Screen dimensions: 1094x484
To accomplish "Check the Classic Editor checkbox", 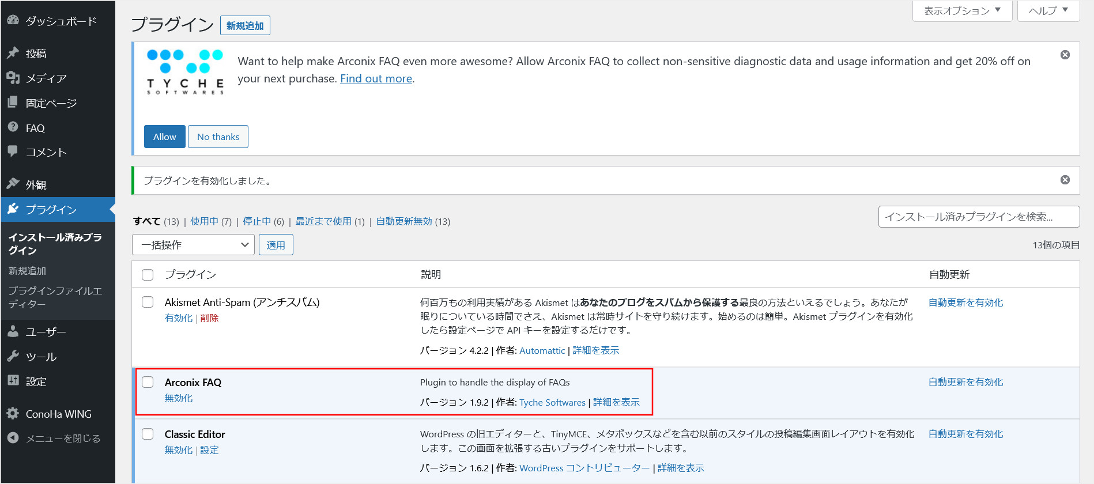I will coord(148,434).
